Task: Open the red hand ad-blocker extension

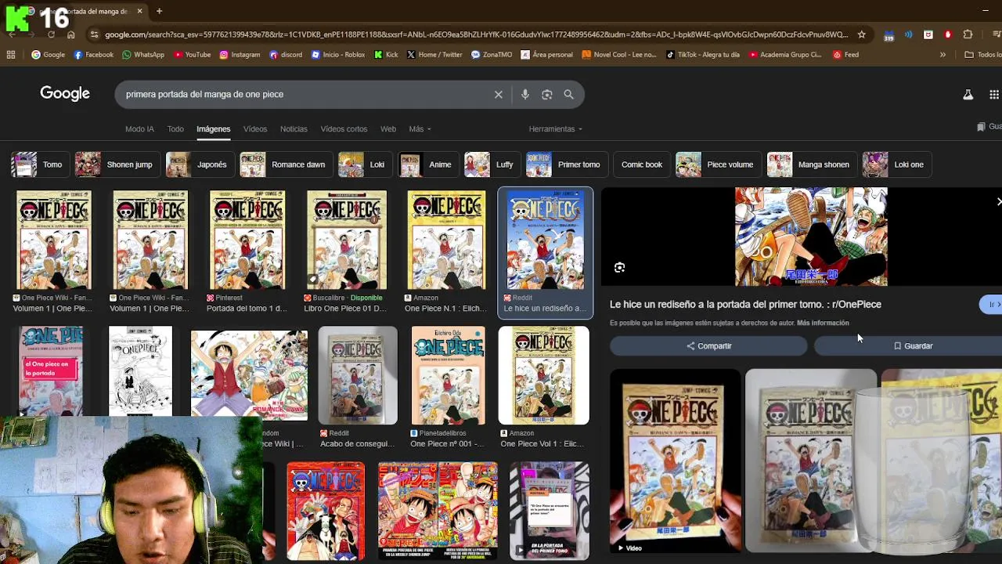Action: pyautogui.click(x=948, y=34)
